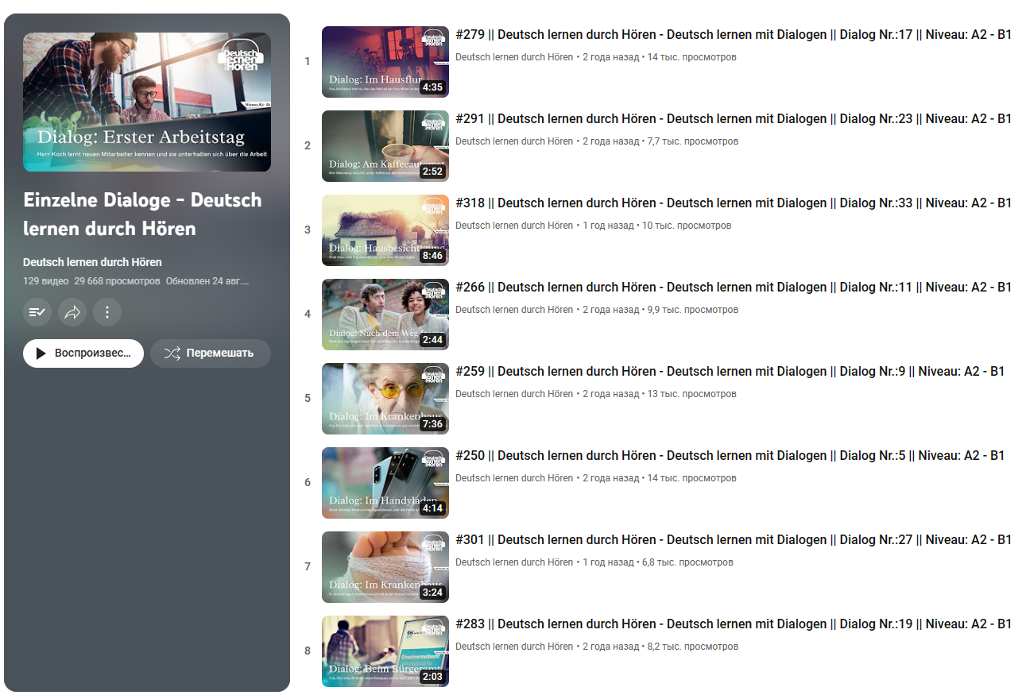
Task: Click '7,7 тыс. просмотров' view count
Action: pyautogui.click(x=693, y=141)
